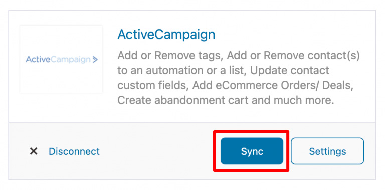Click the 'Settings' label right of Sync
Screen dimensions: 385x190
pyautogui.click(x=327, y=151)
